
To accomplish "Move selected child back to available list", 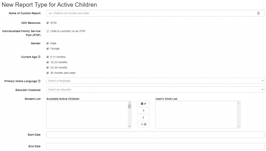I will coord(143,118).
